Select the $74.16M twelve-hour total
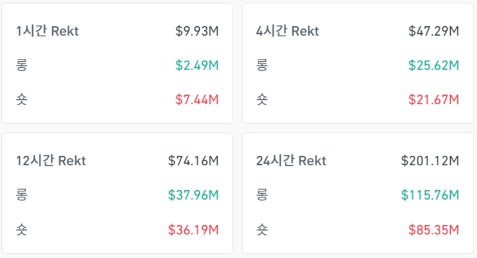The image size is (477, 258). pos(193,161)
